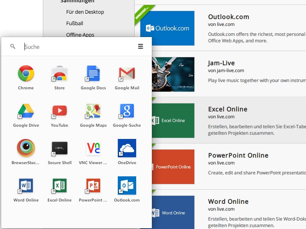Open the Für den Desktop collection

[x=85, y=12]
